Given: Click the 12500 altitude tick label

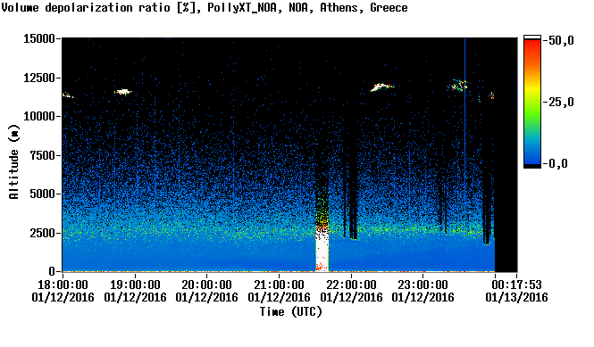Looking at the screenshot, I should 39,78.
